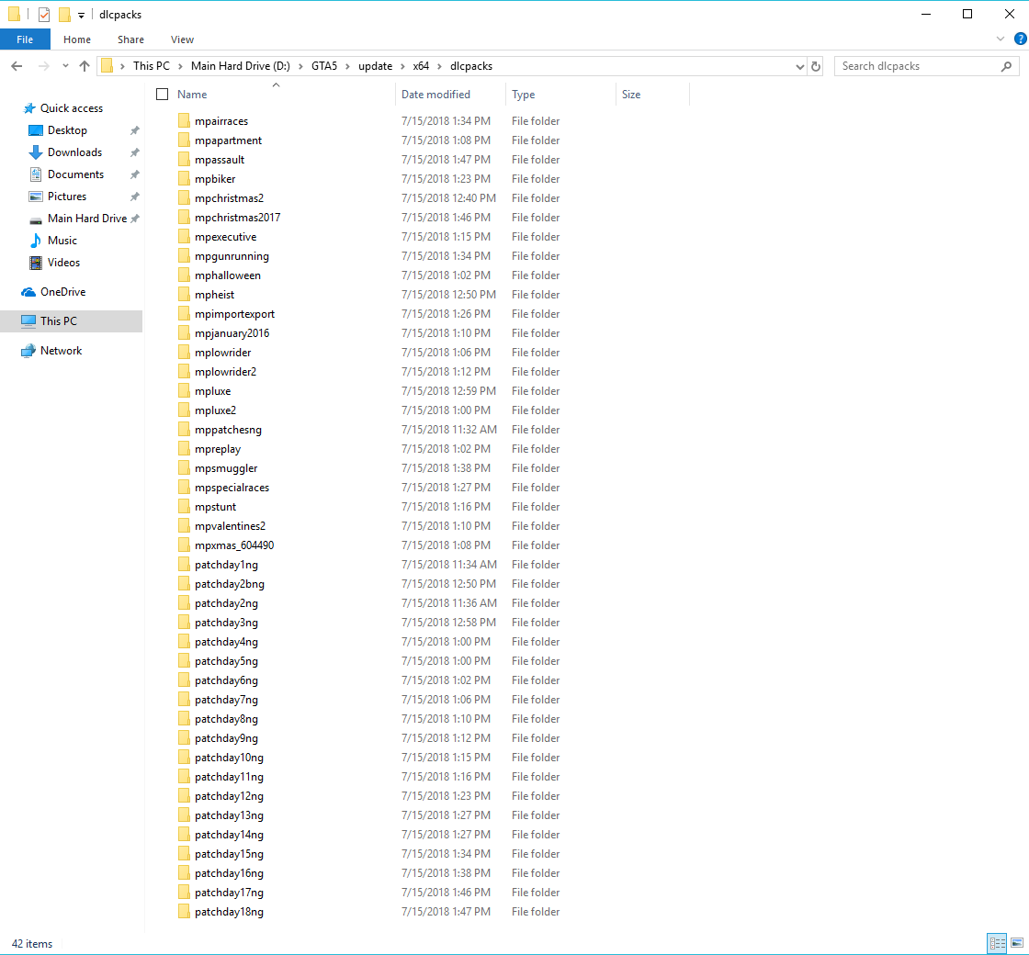The image size is (1029, 955).
Task: Select the mpsmuggler folder
Action: 226,468
